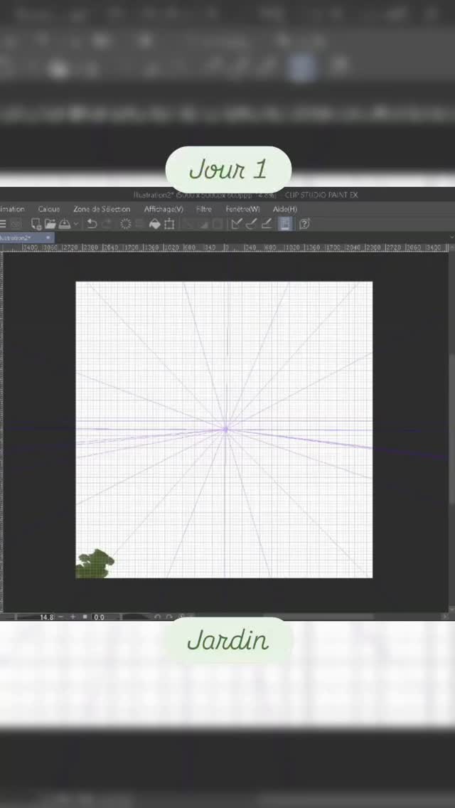This screenshot has width=455, height=808.
Task: Click the vertical scrollbar at the right of the canvas
Action: pyautogui.click(x=451, y=430)
